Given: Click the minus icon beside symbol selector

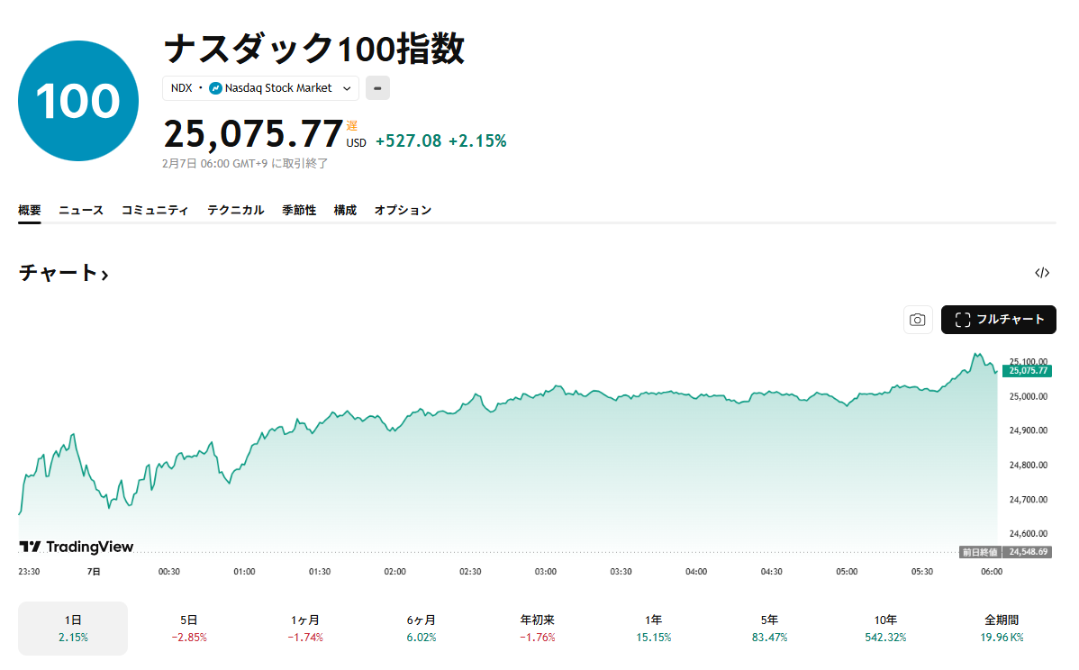Looking at the screenshot, I should click(x=377, y=88).
